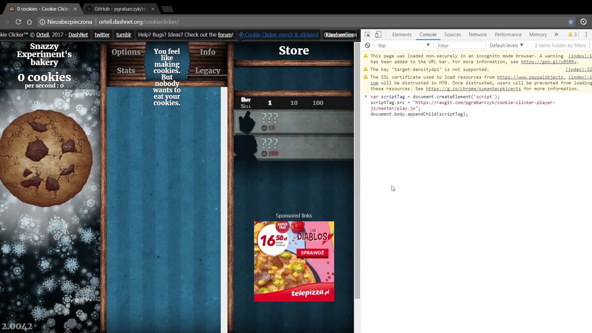592x333 pixels.
Task: Select Buy mode in the store
Action: [246, 99]
